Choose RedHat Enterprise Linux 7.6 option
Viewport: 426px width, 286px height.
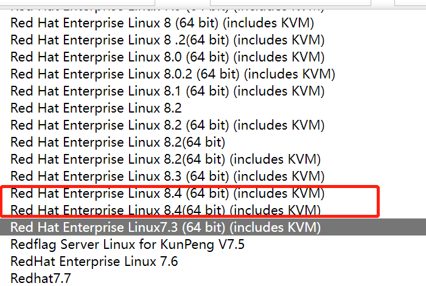pos(94,262)
